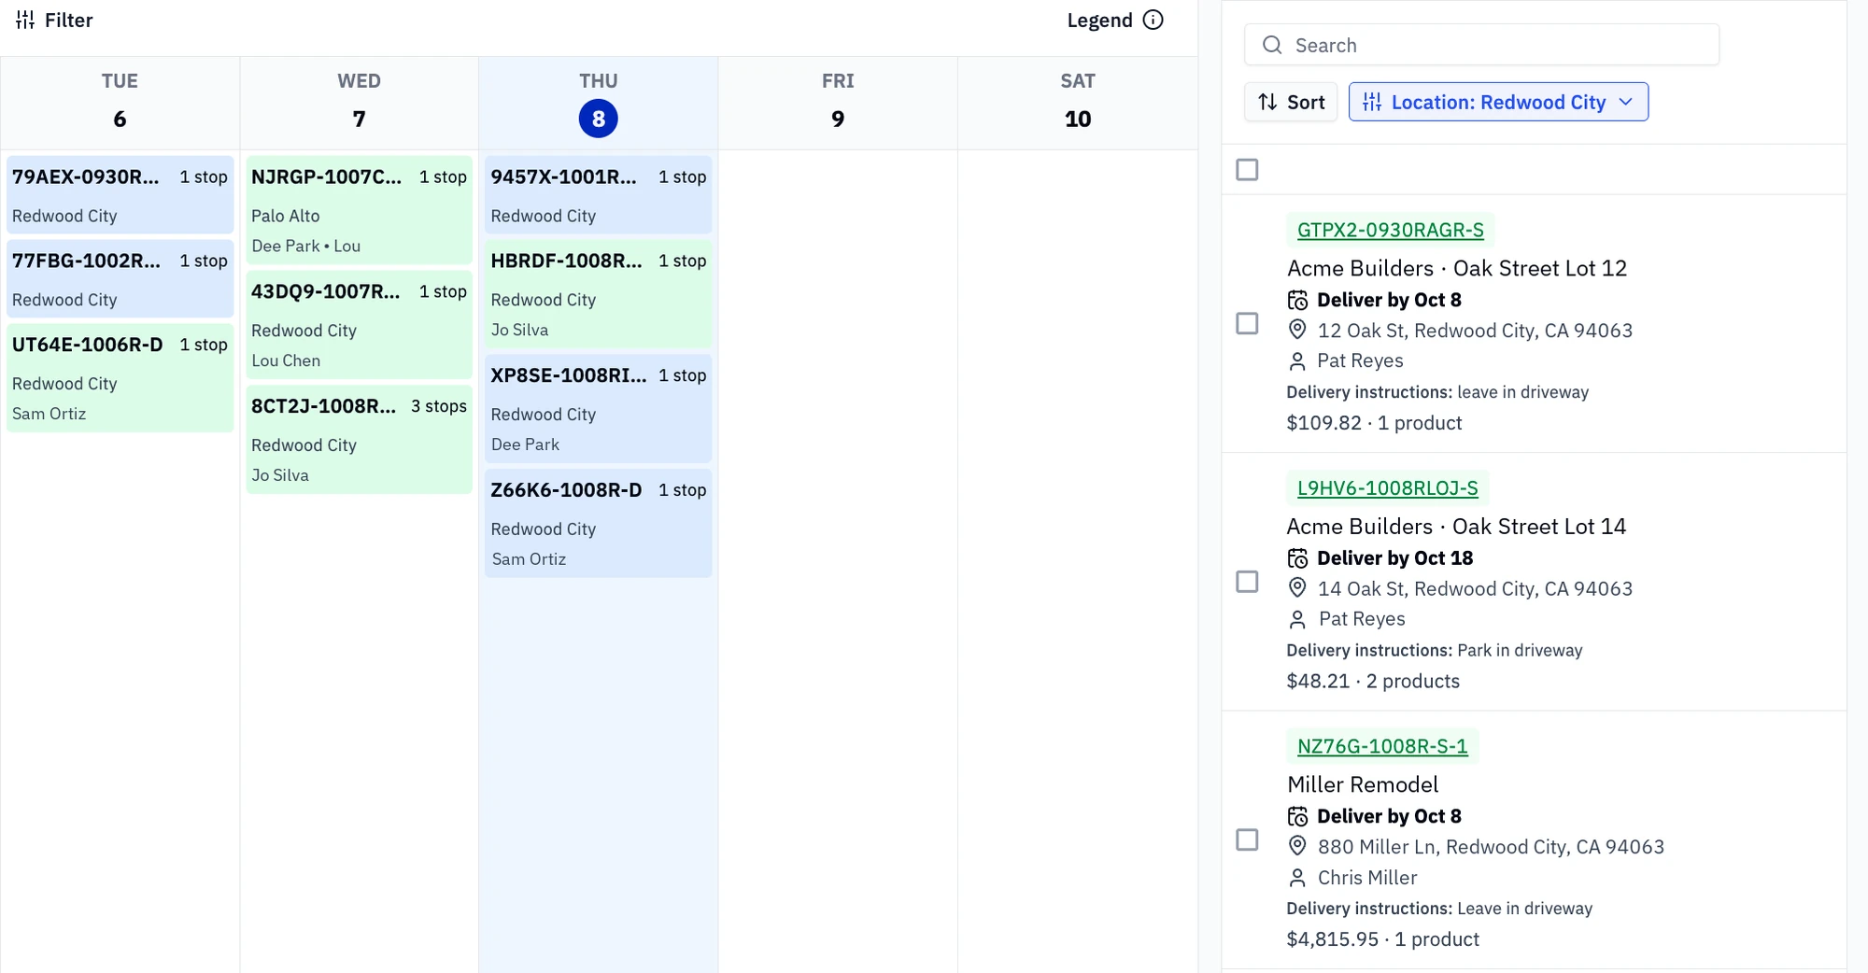Viewport: 1868px width, 973px height.
Task: Select the Wednesday 7 column header
Action: (360, 101)
